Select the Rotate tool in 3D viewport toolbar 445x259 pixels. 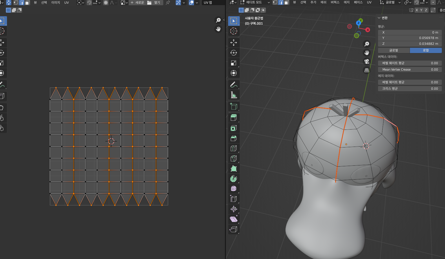coord(234,53)
